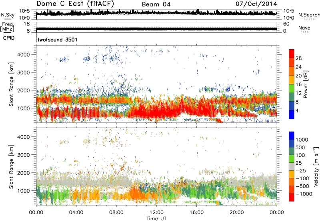The image size is (320, 221).
Task: Click the 'Power [dB]' colorbar label
Action: (x=306, y=84)
